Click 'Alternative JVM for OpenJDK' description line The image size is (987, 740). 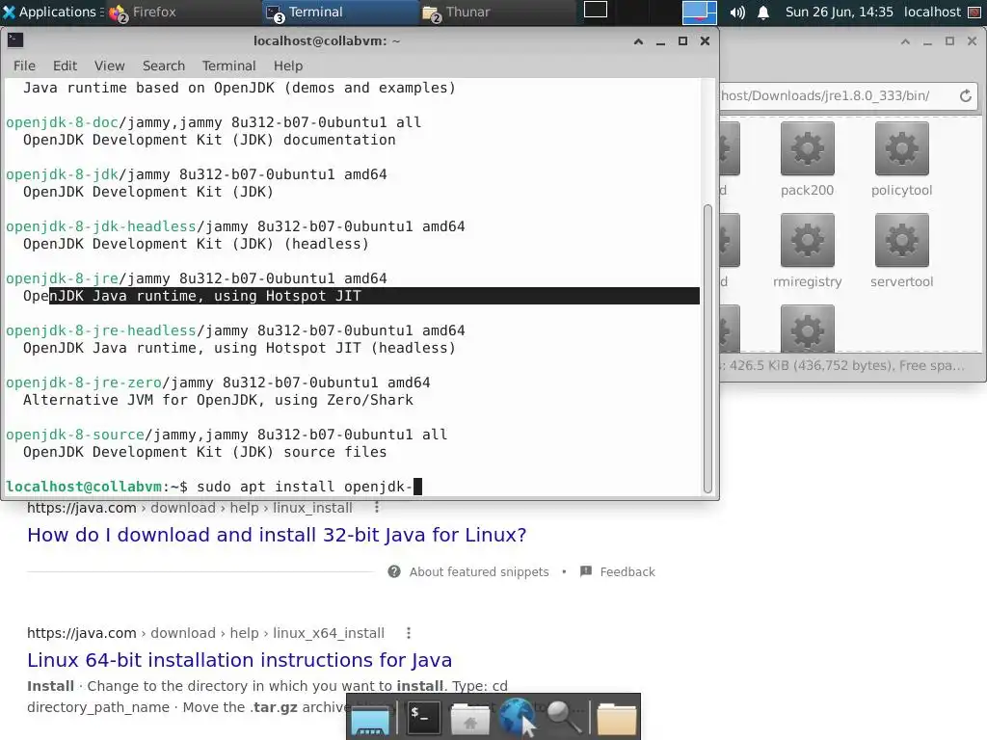pyautogui.click(x=219, y=400)
